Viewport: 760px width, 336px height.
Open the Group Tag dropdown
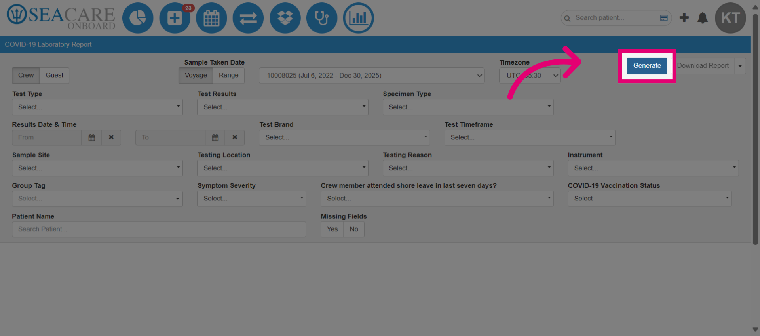click(97, 199)
